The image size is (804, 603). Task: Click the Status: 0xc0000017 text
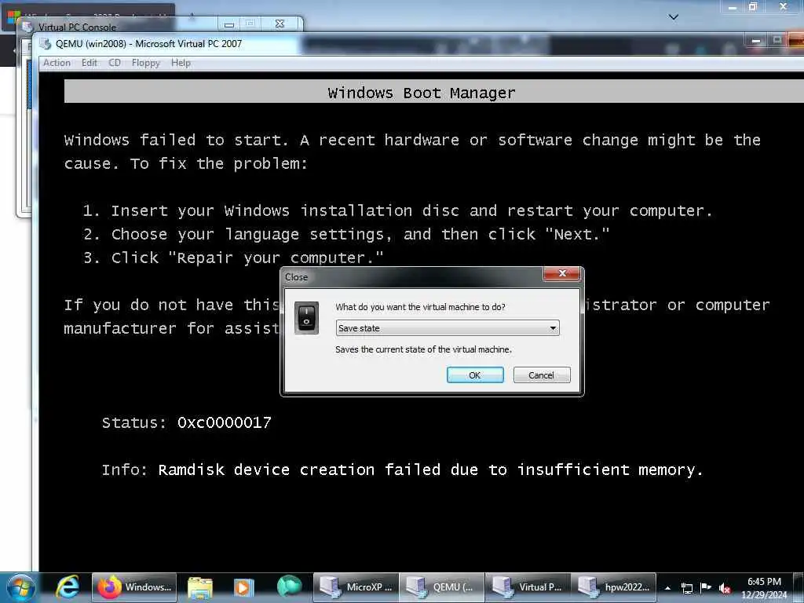click(187, 422)
